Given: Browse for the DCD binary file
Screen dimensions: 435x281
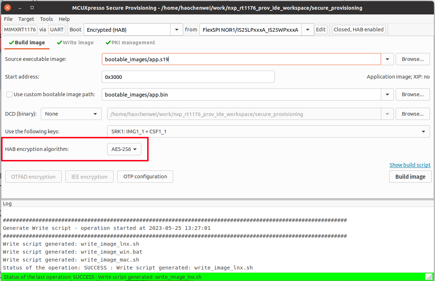Looking at the screenshot, I should (x=413, y=114).
